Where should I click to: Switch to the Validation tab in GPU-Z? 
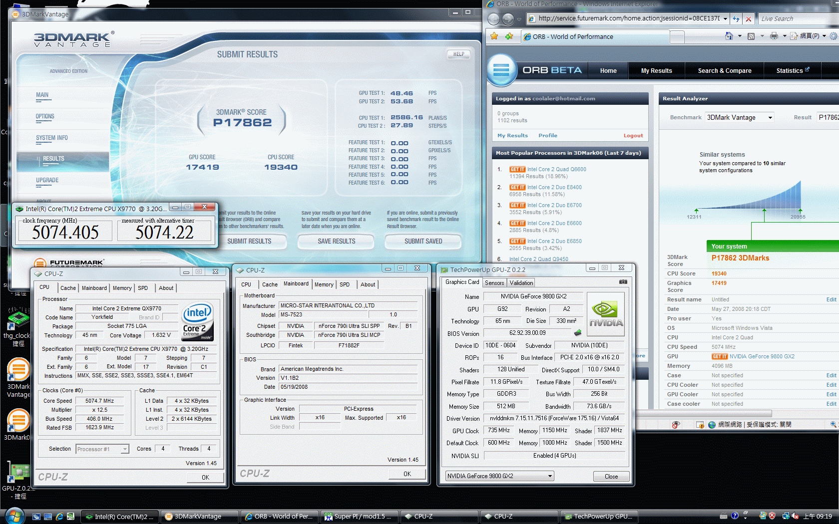click(x=521, y=282)
